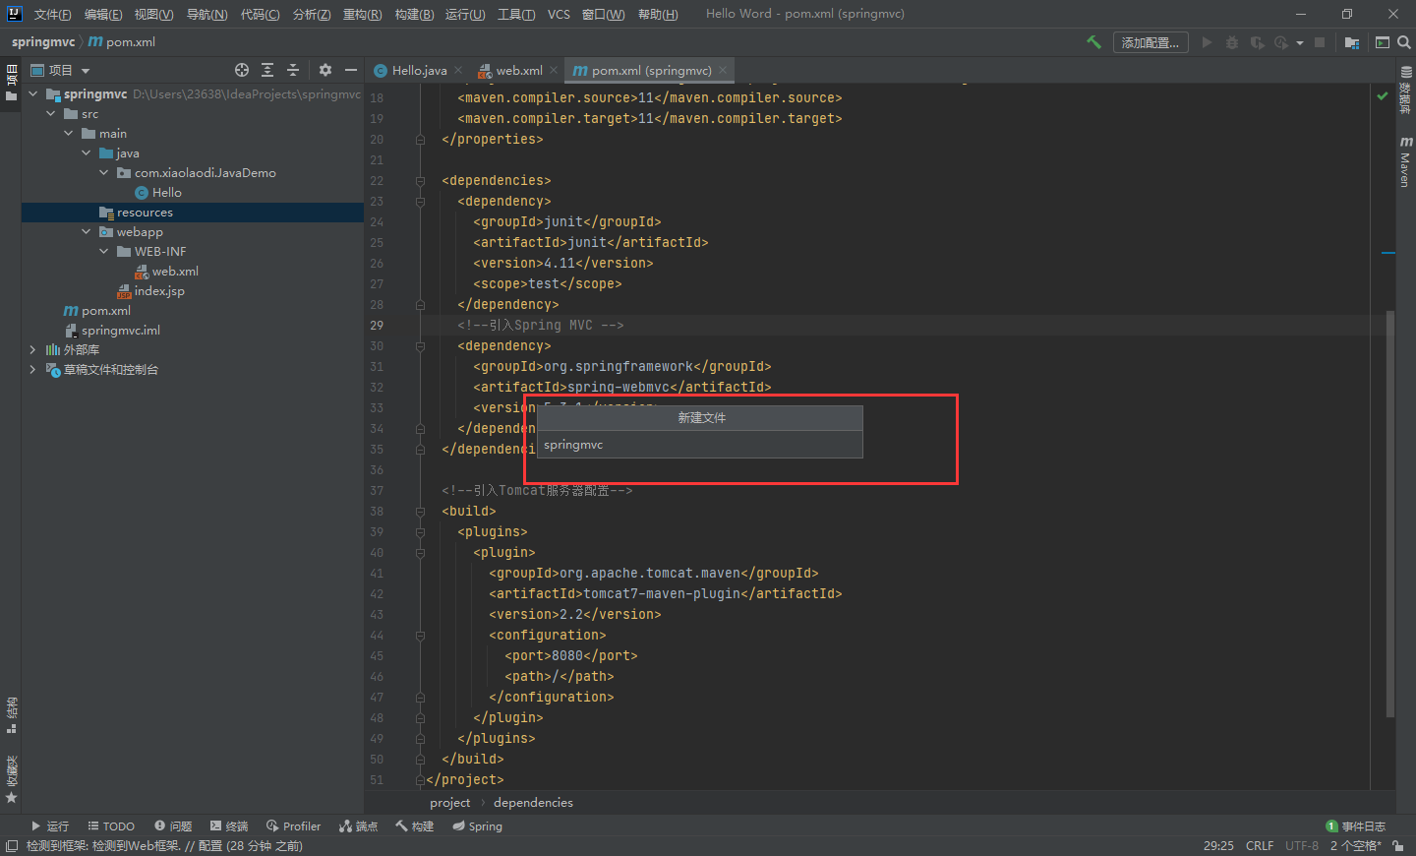The image size is (1416, 856).
Task: Open search with the magnifier icon
Action: [x=1401, y=42]
